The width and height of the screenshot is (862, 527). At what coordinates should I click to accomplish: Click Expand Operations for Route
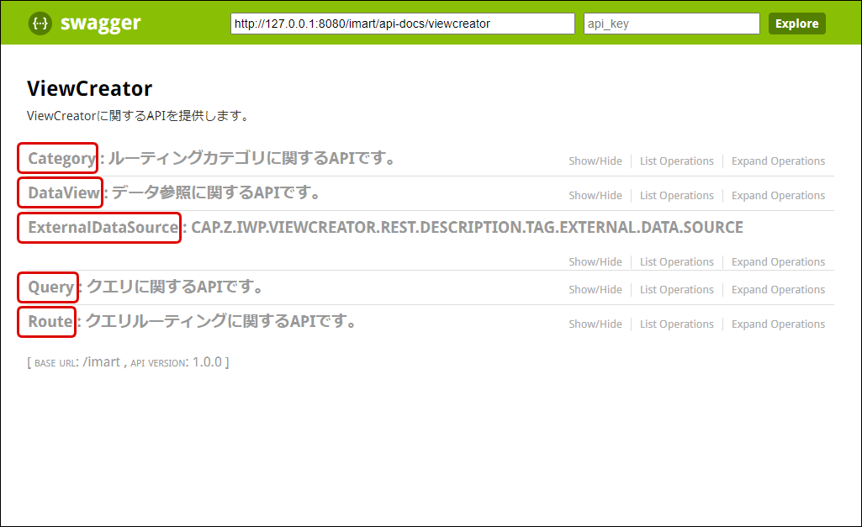click(x=778, y=324)
